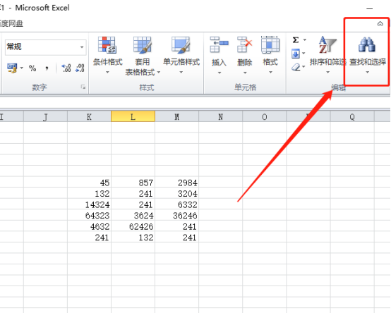Minimize the Excel window
This screenshot has height=313, width=391.
(x=370, y=8)
